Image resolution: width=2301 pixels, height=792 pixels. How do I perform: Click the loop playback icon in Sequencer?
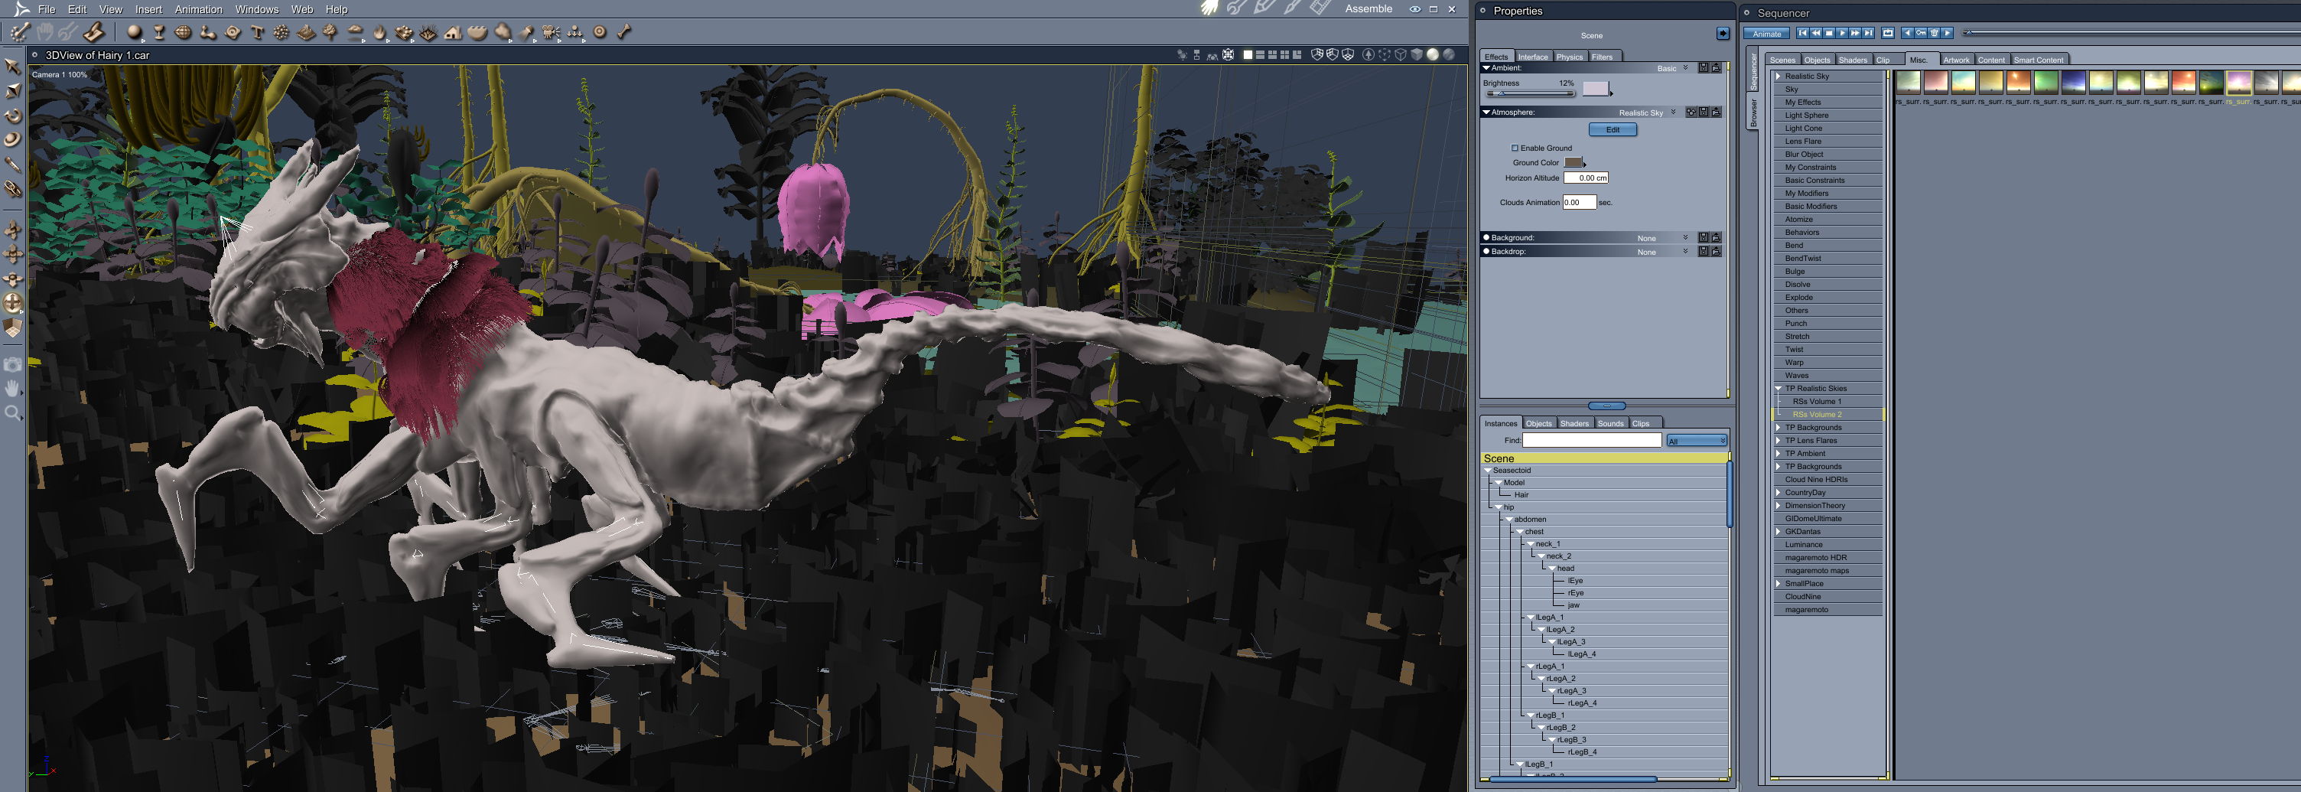pyautogui.click(x=1887, y=33)
